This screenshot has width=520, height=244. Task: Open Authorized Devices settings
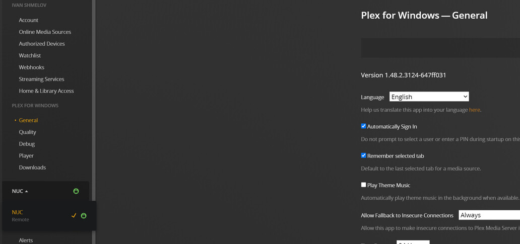[42, 44]
